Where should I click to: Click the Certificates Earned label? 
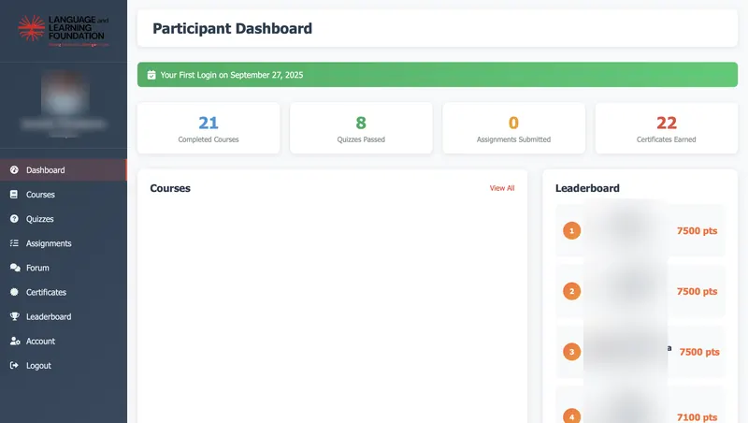(667, 139)
